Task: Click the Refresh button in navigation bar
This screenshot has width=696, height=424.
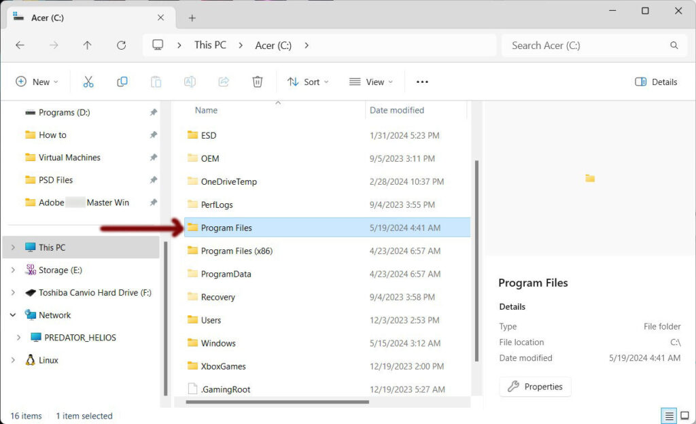Action: 121,46
